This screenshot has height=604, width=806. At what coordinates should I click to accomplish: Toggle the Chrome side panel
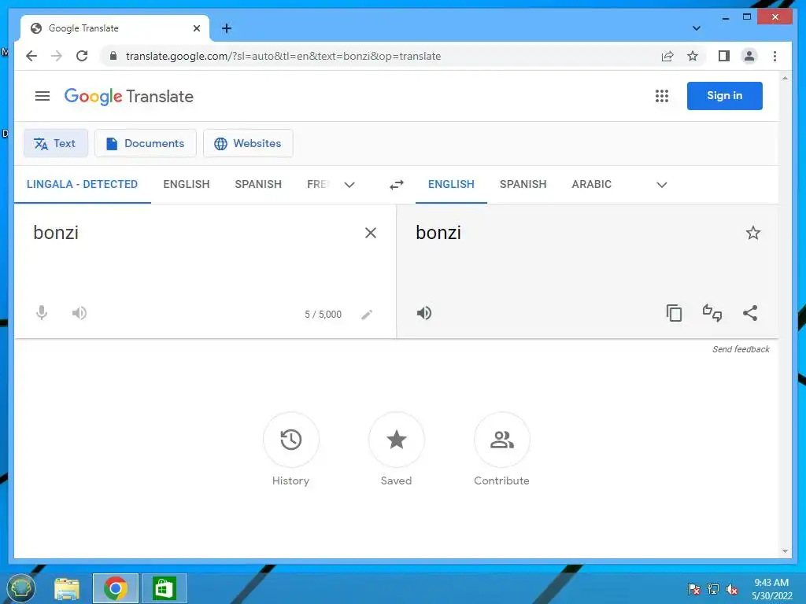tap(724, 56)
